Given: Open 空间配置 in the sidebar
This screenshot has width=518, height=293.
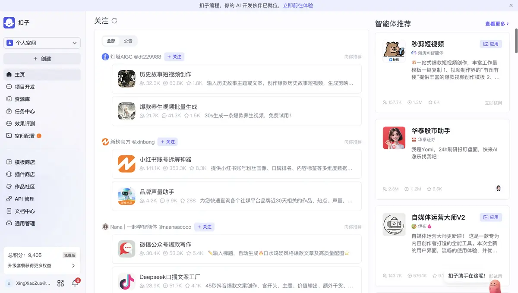Looking at the screenshot, I should click(x=42, y=136).
